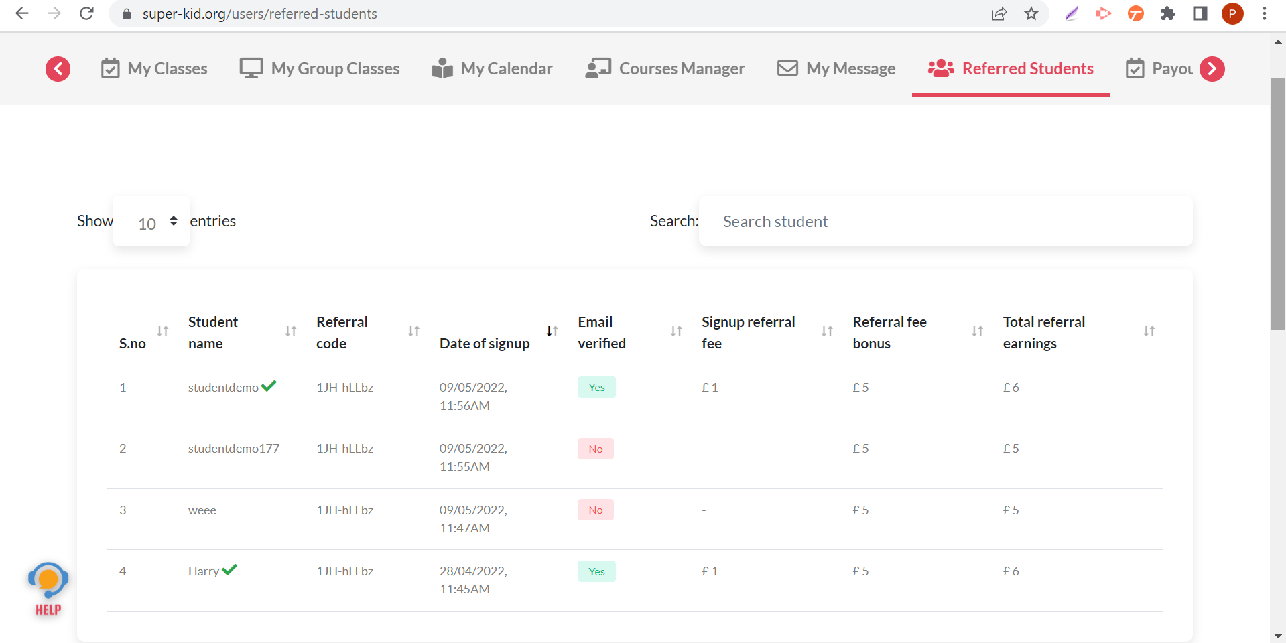Screen dimensions: 1286x643
Task: Click the scrollbar up arrow
Action: click(1278, 42)
